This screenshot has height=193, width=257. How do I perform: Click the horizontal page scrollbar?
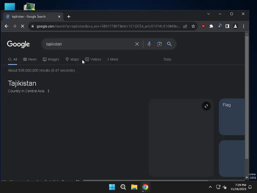146,180
